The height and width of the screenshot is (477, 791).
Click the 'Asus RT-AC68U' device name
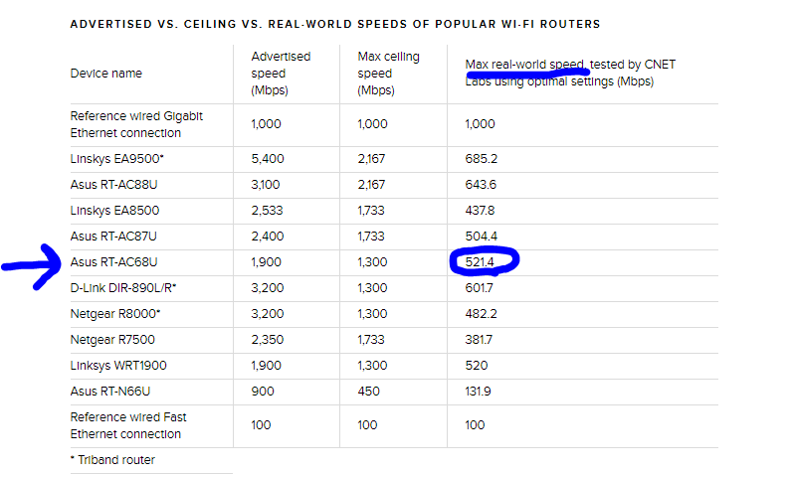[113, 262]
